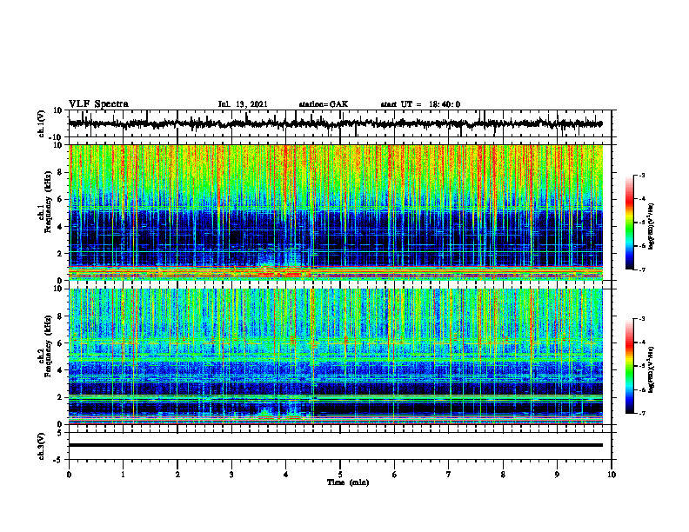Image resolution: width=689 pixels, height=532 pixels.
Task: Click time-axis tick label "10" at right end
Action: click(612, 475)
